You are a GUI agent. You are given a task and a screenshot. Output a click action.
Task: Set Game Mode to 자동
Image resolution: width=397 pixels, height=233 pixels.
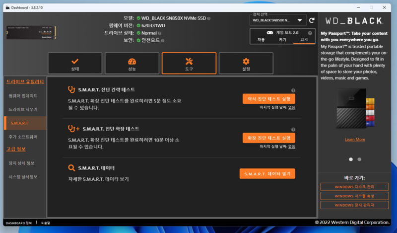pyautogui.click(x=261, y=40)
